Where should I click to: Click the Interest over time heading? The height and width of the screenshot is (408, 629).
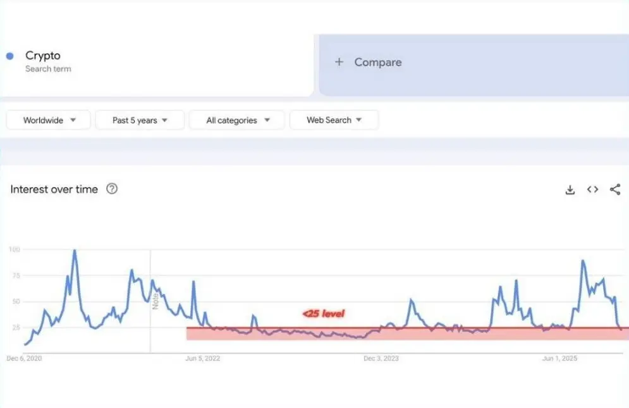[x=54, y=189]
